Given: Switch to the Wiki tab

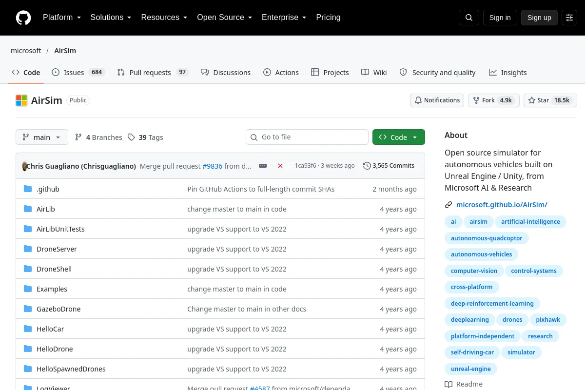Looking at the screenshot, I should (x=374, y=73).
